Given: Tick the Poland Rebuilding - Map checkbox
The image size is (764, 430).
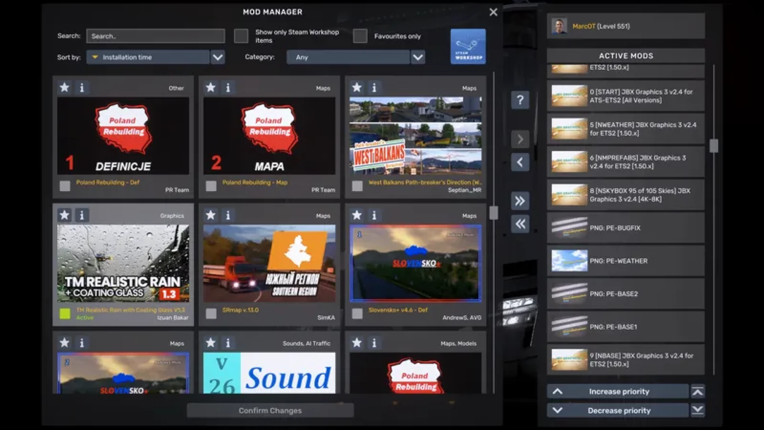Looking at the screenshot, I should coord(211,186).
